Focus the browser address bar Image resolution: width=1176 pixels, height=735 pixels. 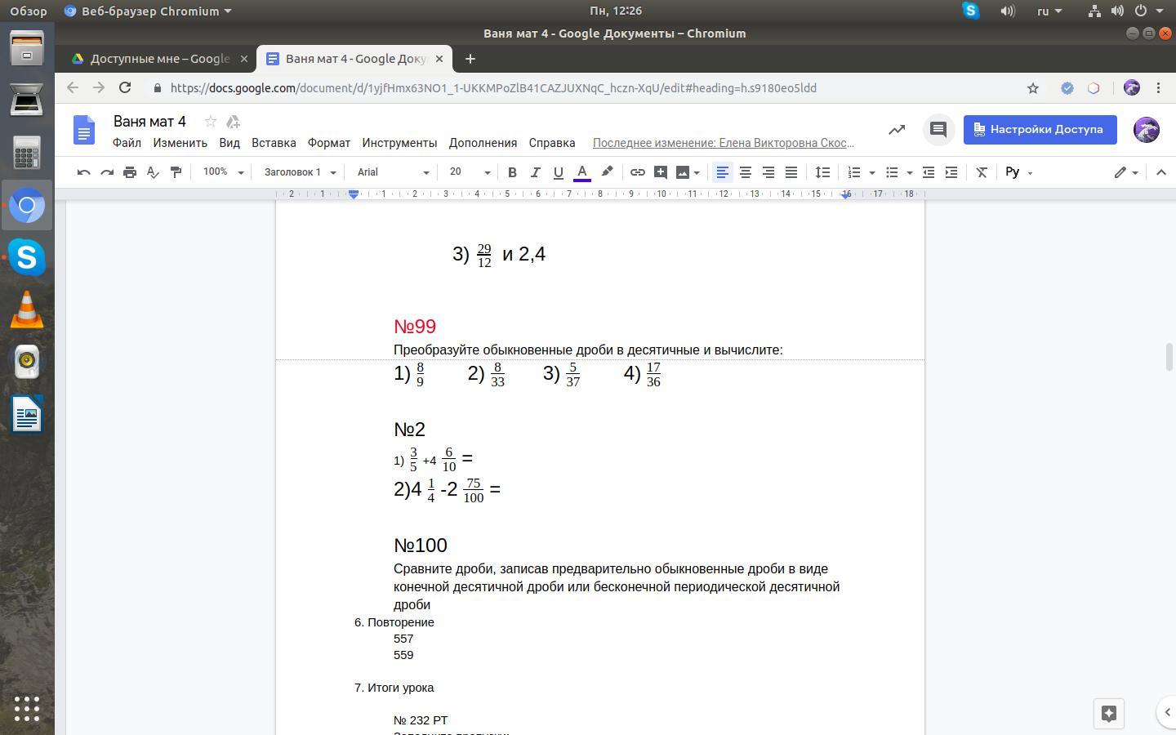pyautogui.click(x=584, y=88)
